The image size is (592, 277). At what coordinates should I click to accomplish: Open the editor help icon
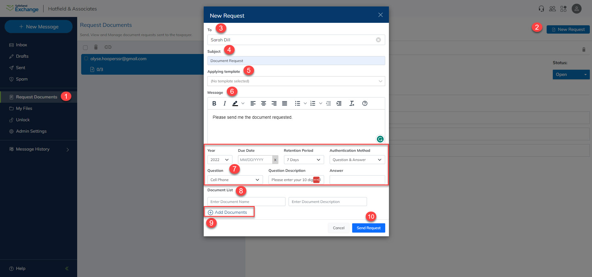tap(365, 103)
